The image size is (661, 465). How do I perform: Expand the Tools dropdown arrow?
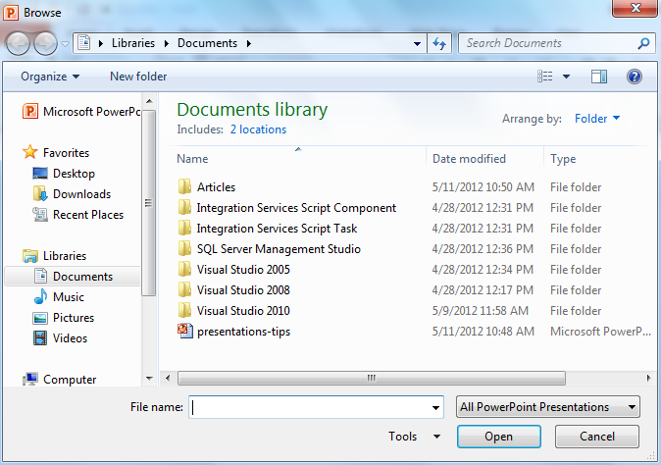point(436,437)
